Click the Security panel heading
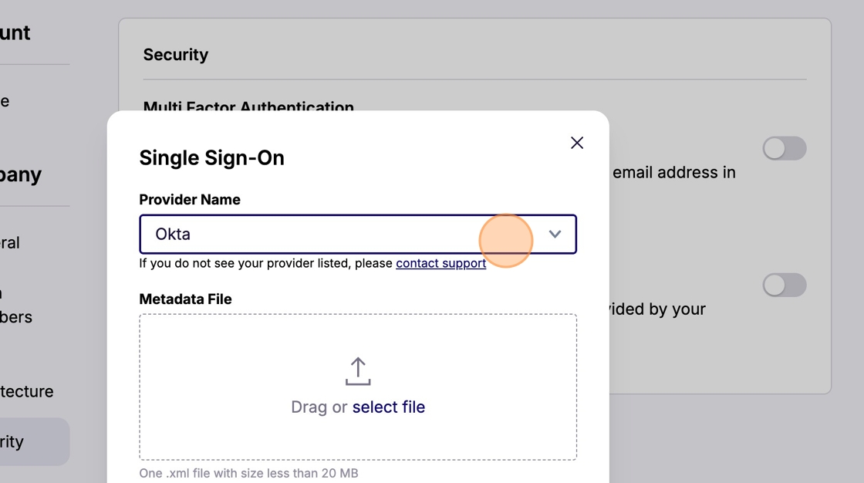Viewport: 864px width, 483px height. pyautogui.click(x=176, y=55)
